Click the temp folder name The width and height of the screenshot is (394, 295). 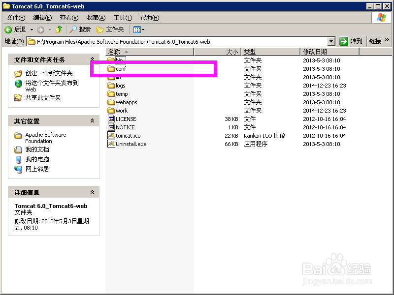point(122,94)
